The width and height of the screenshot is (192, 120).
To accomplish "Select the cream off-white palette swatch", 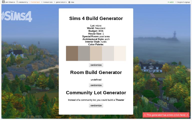I will point(120,53).
